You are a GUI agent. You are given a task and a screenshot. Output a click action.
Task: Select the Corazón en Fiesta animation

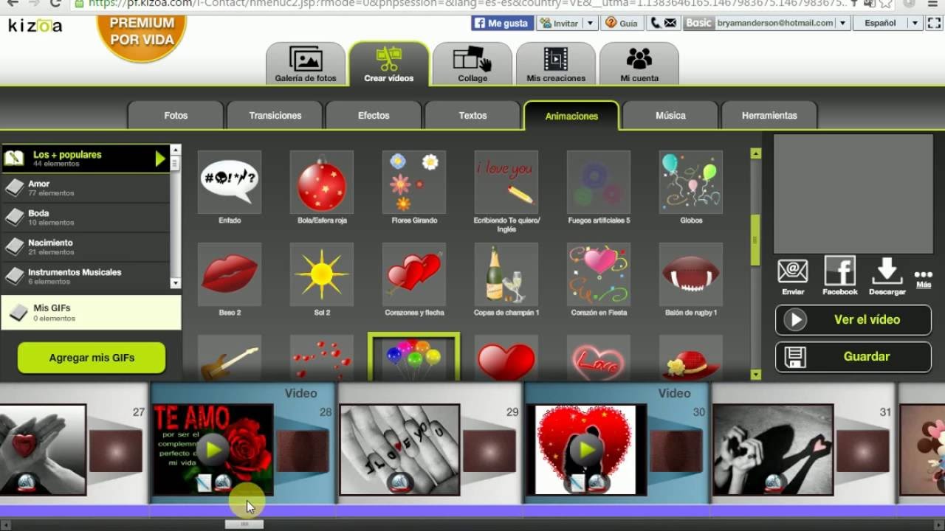tap(599, 274)
